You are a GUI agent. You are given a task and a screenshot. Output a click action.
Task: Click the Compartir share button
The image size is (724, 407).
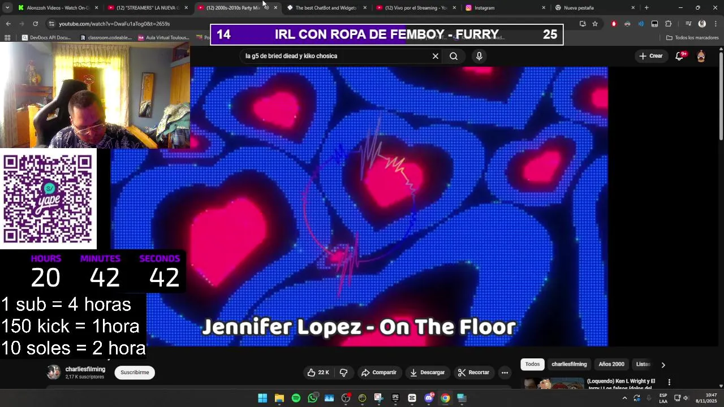(x=379, y=373)
